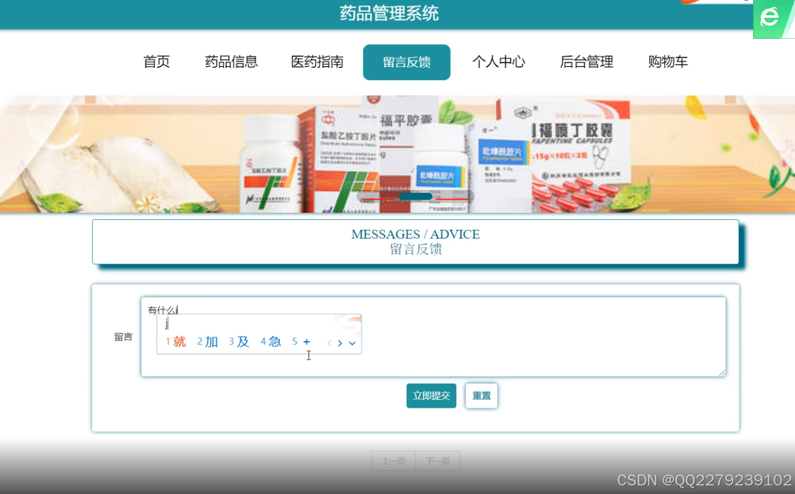Open the 药品信息 navigation tab
This screenshot has height=494, width=795.
[x=231, y=61]
